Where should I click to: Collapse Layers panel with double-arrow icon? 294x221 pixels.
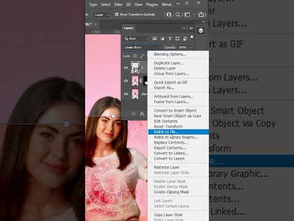(183, 28)
